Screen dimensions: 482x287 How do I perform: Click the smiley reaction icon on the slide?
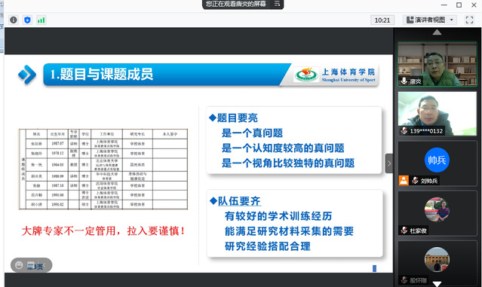pyautogui.click(x=19, y=265)
